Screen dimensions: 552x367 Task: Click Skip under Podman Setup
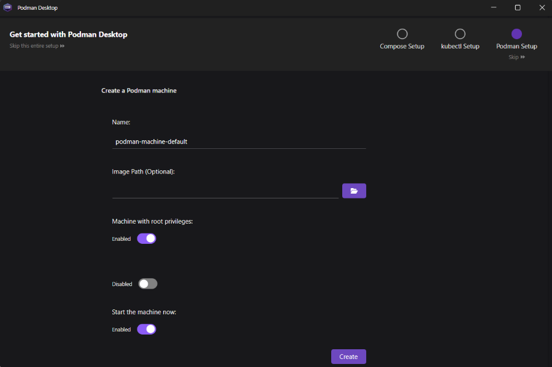point(516,57)
